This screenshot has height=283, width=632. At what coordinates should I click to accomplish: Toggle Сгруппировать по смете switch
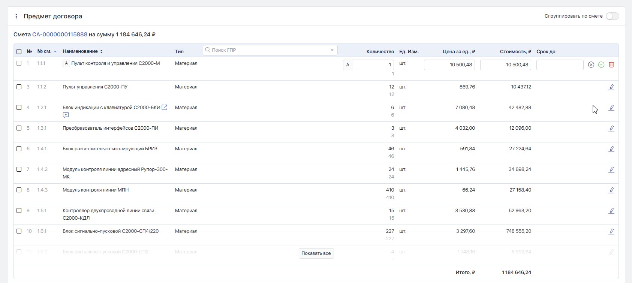click(612, 16)
